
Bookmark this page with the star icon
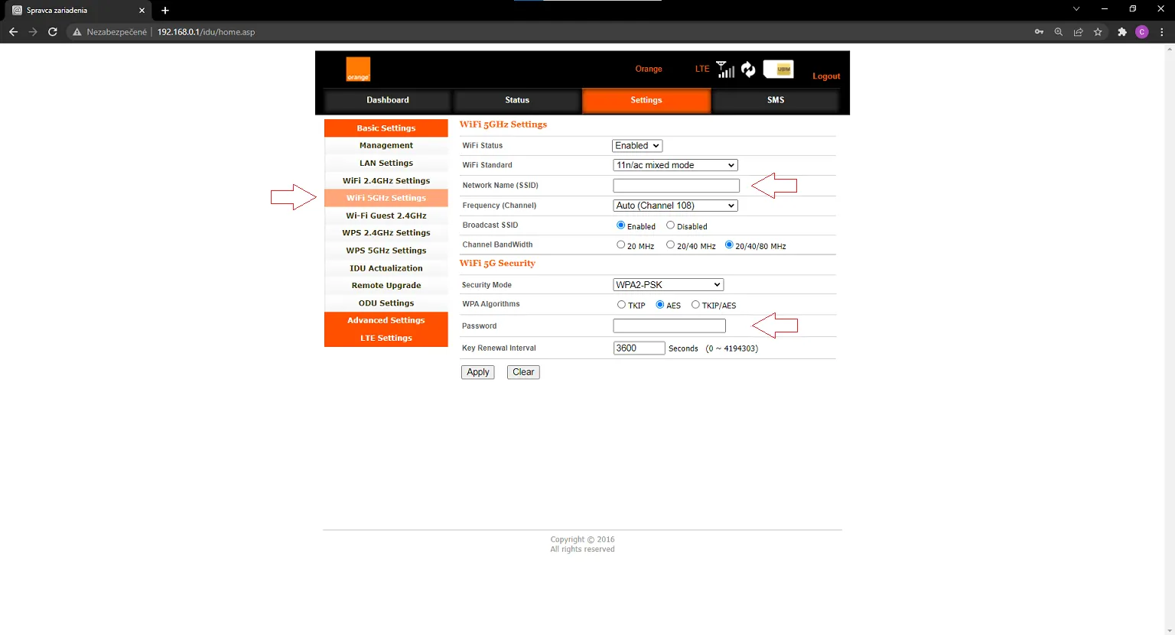[x=1098, y=32]
